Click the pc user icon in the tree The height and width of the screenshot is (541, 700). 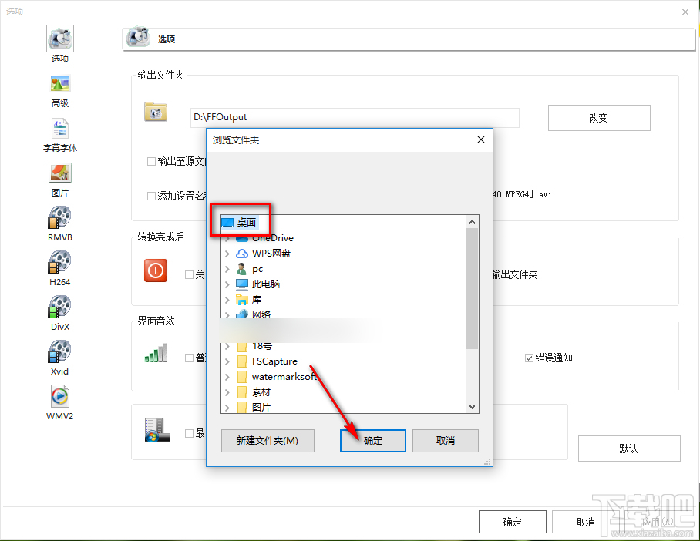pos(241,269)
